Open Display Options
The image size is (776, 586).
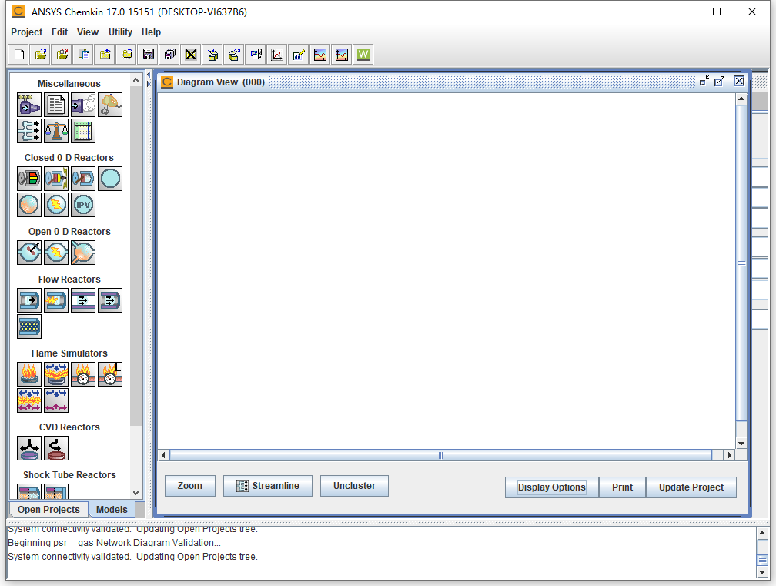click(x=552, y=487)
